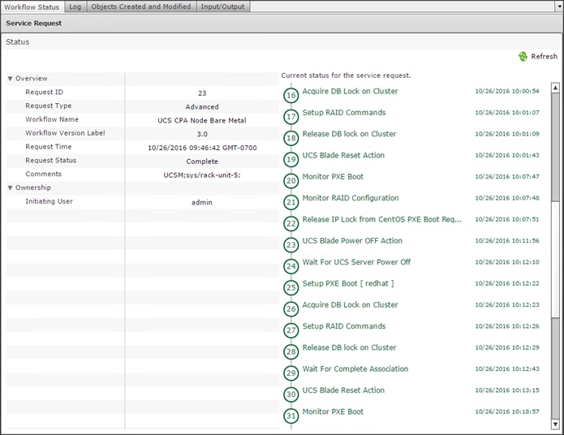Select step 18 Release DB lock on Cluster
The height and width of the screenshot is (435, 564).
pyautogui.click(x=349, y=134)
